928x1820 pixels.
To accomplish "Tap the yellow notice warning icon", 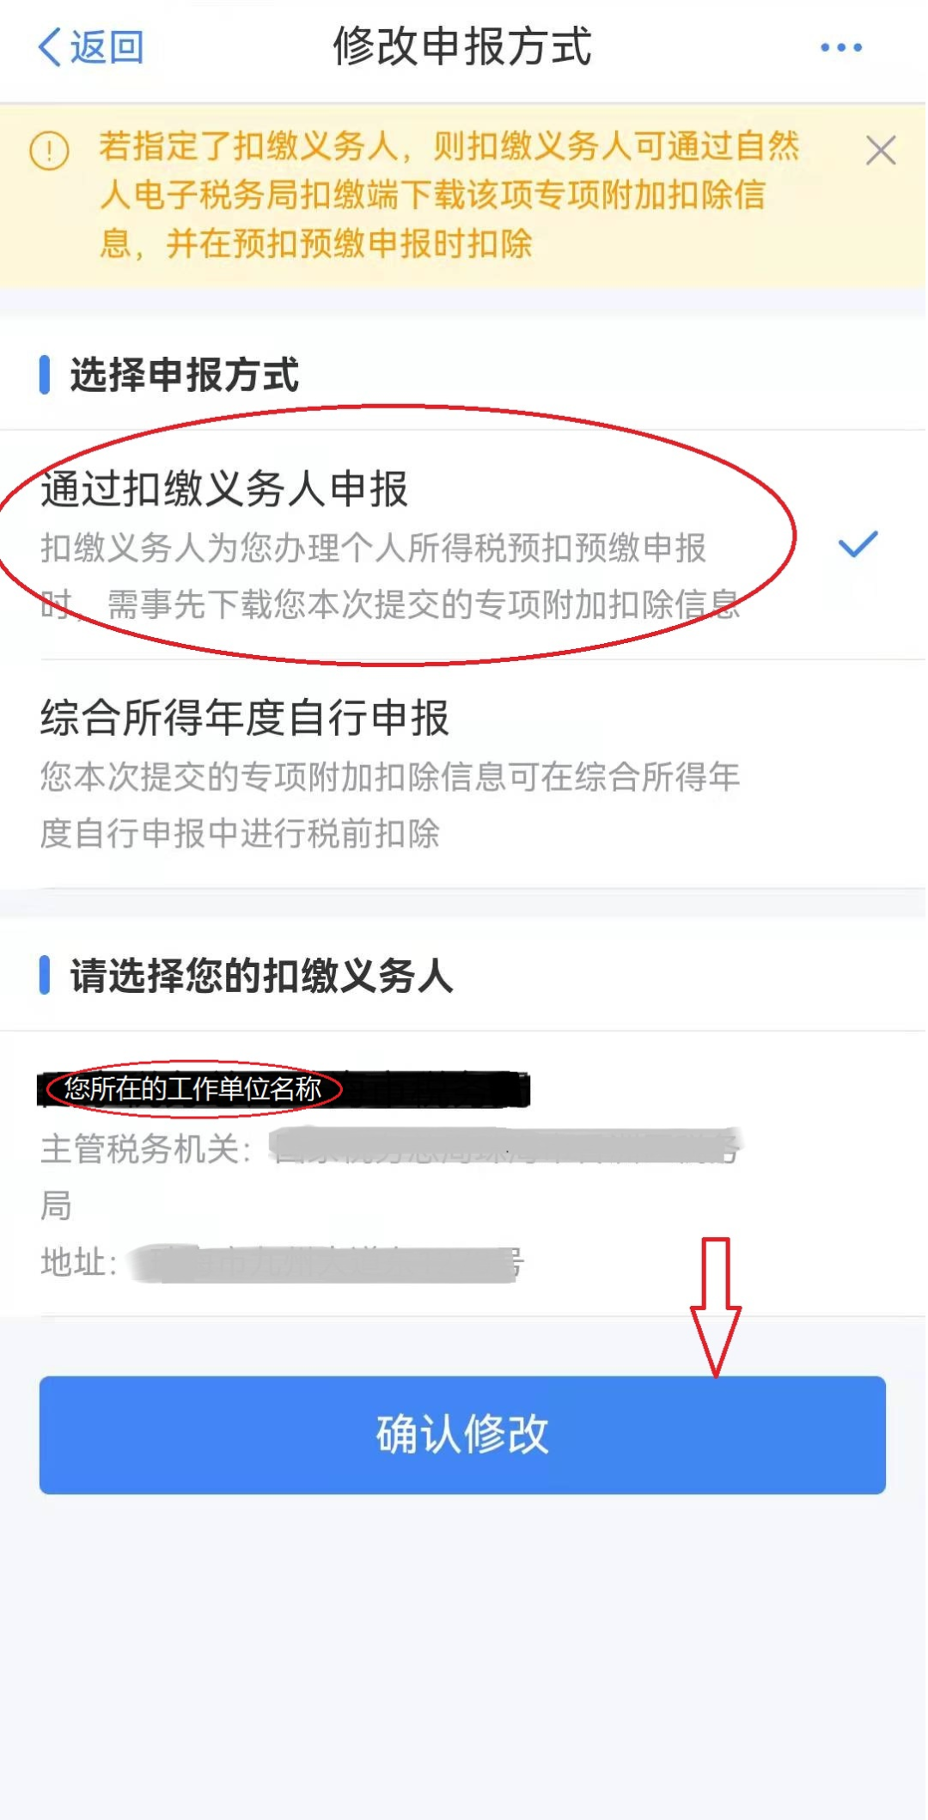I will (49, 151).
